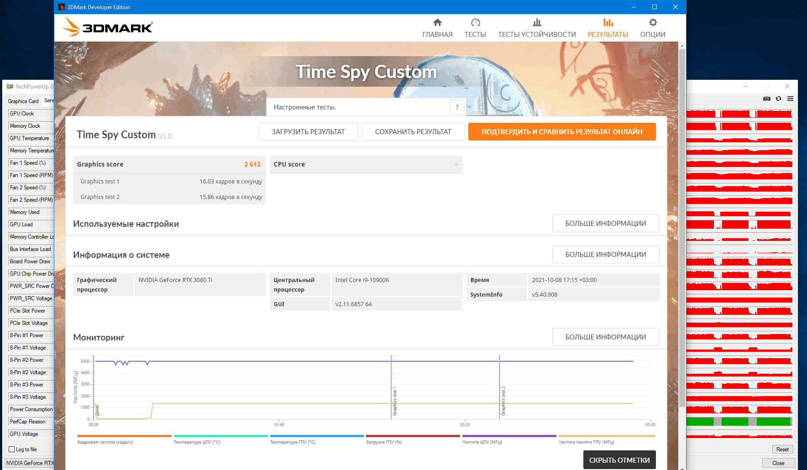Enable Log to file checkbox in GPU-Z
The width and height of the screenshot is (807, 470).
coord(12,449)
